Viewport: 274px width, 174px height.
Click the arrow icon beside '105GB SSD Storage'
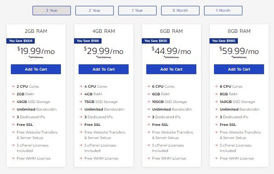tap(149, 102)
